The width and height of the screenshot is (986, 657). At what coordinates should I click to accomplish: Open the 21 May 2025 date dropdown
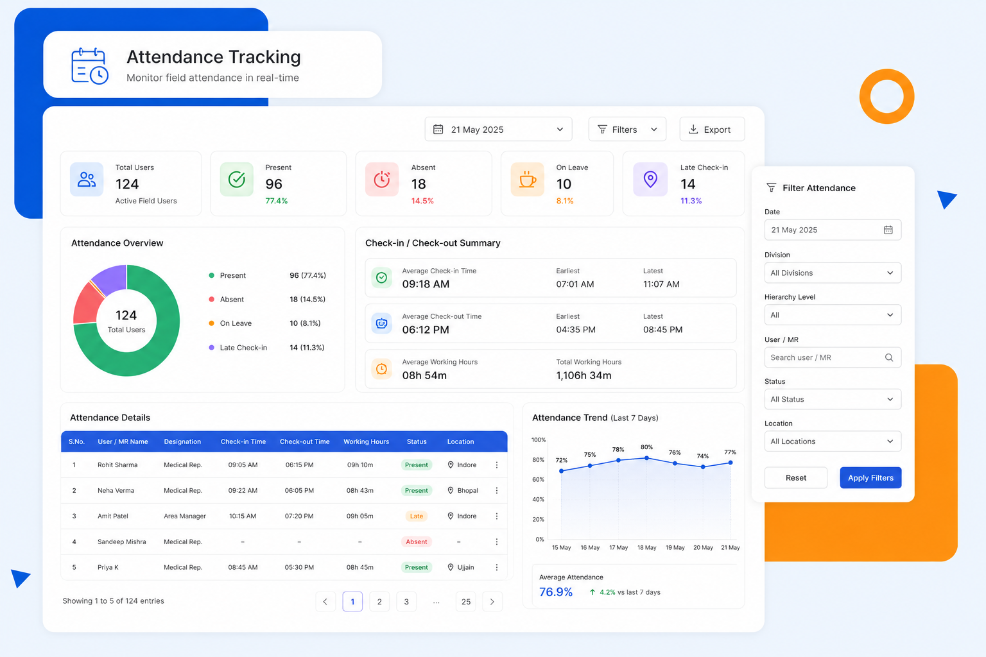498,129
